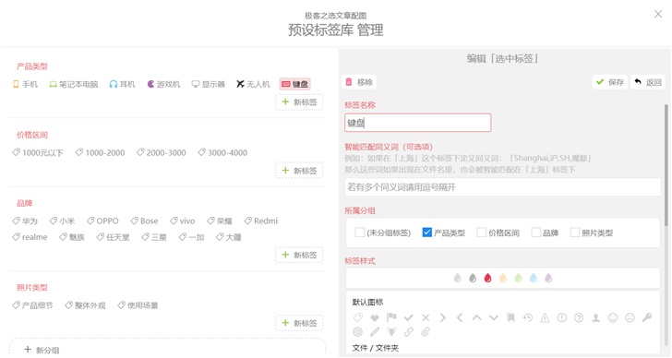The height and width of the screenshot is (358, 672).
Task: Select the warning triangle icon
Action: 545,317
